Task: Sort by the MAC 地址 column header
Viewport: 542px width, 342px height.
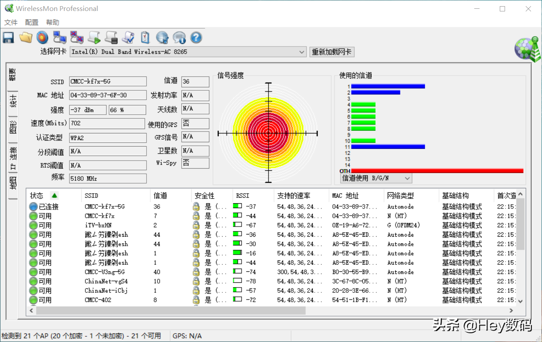Action: point(356,195)
